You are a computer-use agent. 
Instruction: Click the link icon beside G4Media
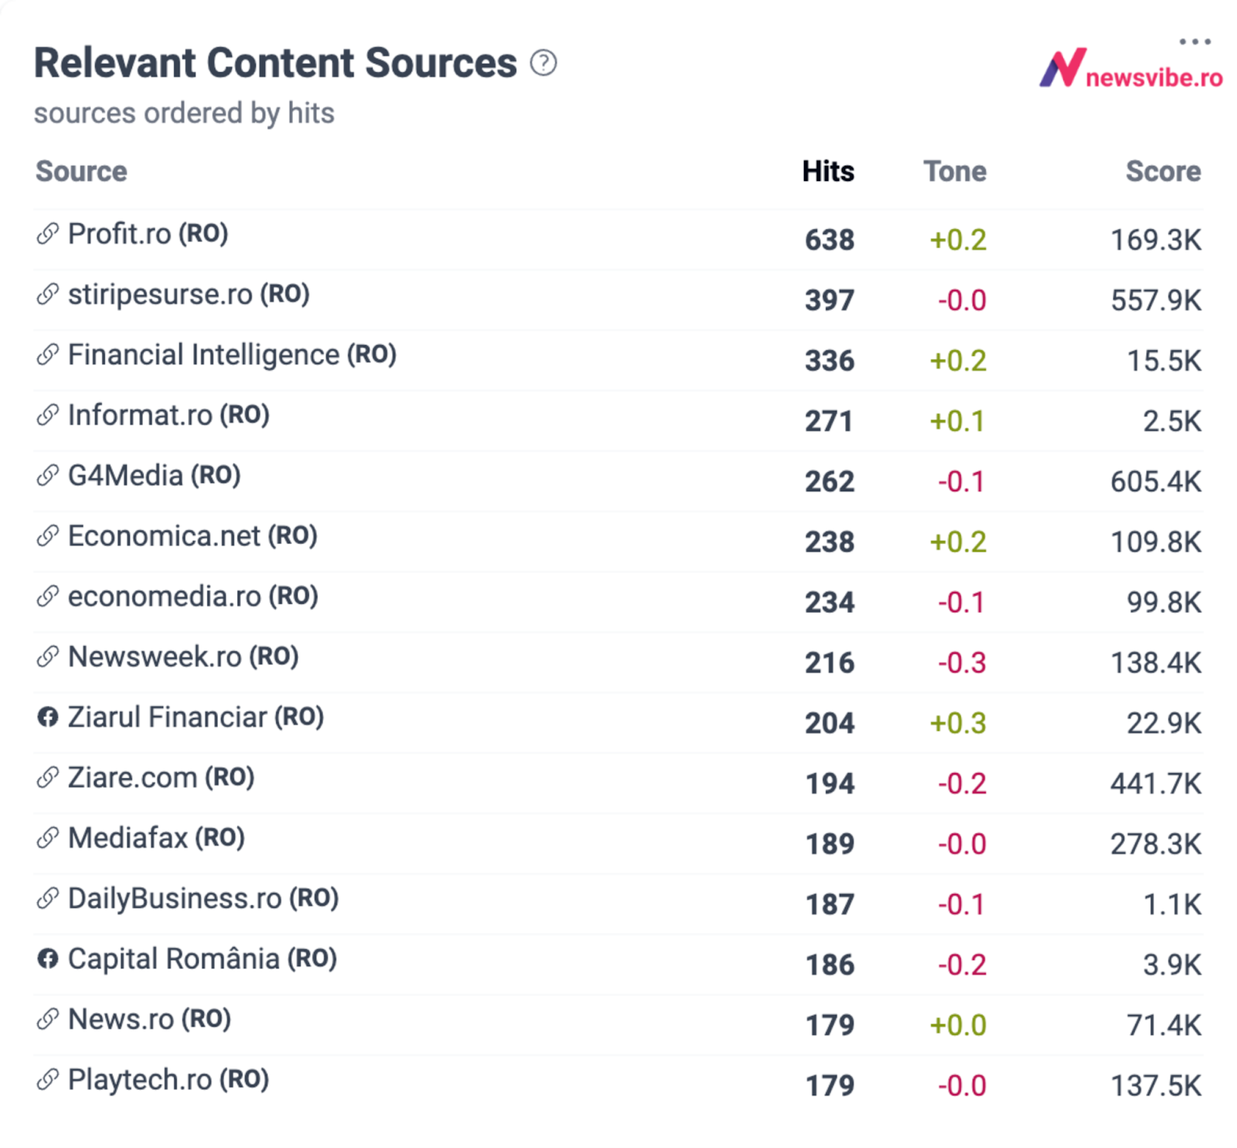[x=48, y=476]
